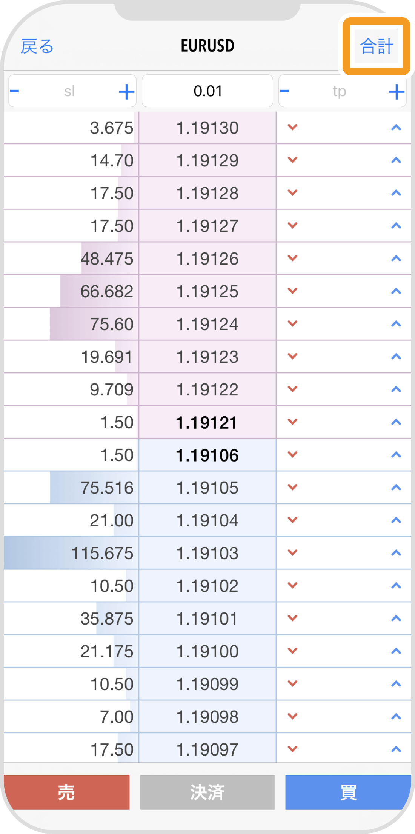The height and width of the screenshot is (834, 415).
Task: Click red down chevron on 1.19130 row
Action: (x=292, y=128)
